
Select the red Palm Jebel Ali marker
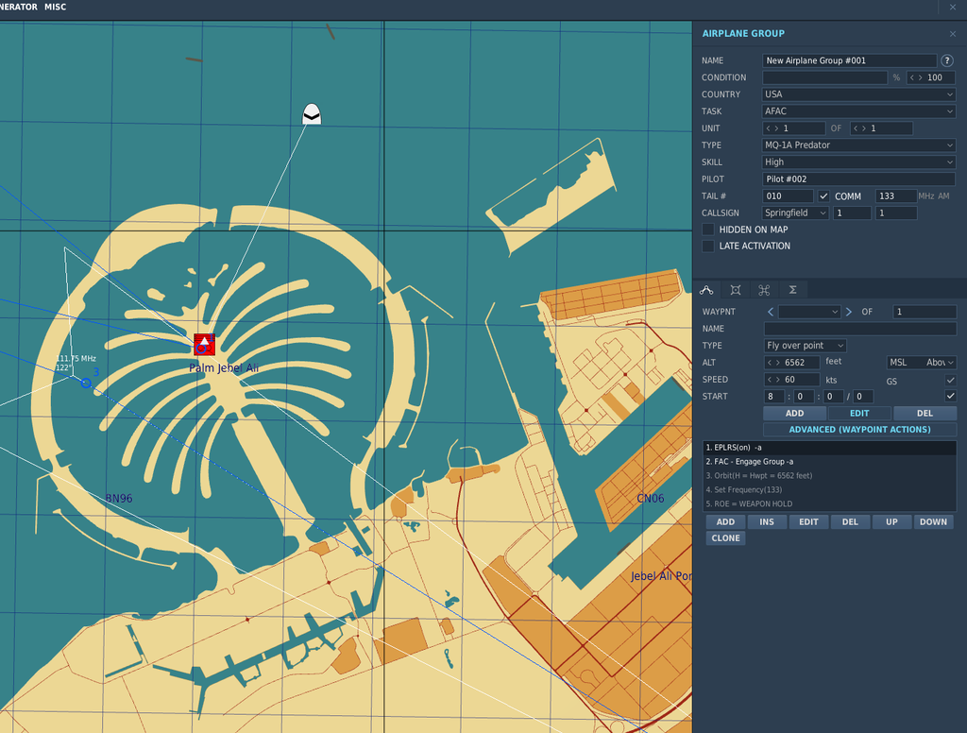204,344
